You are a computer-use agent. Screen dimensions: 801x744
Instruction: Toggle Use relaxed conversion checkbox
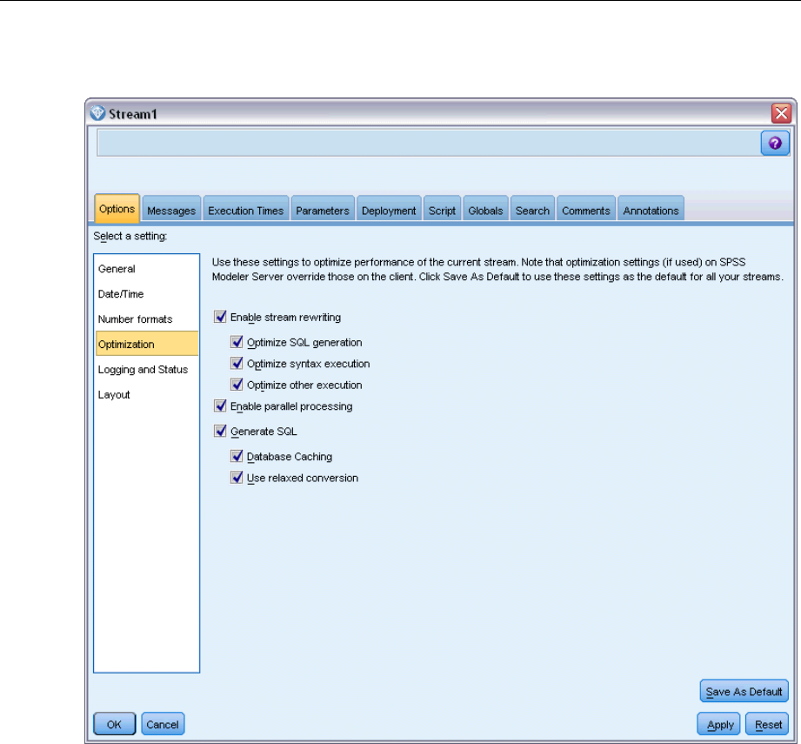237,478
